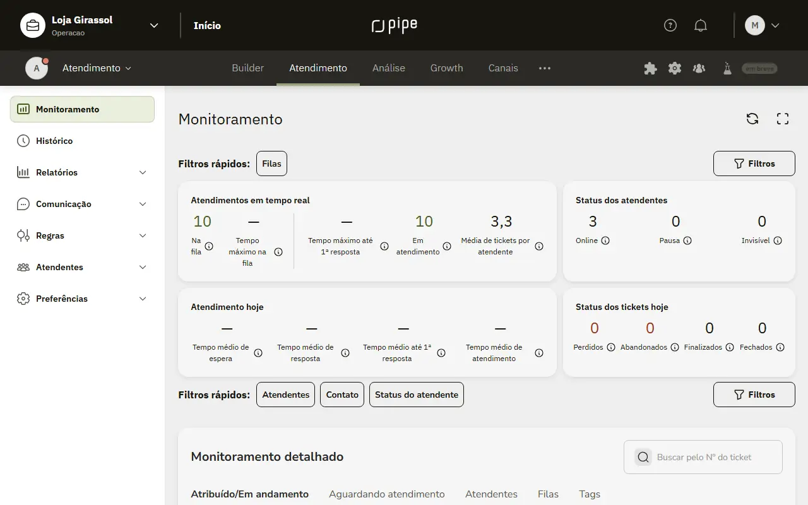Expand the Atendentes sidebar section
This screenshot has width=808, height=505.
coord(143,267)
